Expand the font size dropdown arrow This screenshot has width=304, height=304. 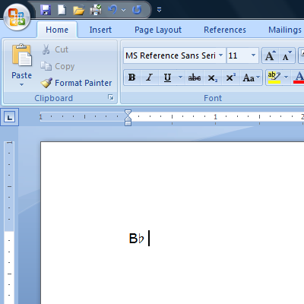[253, 55]
